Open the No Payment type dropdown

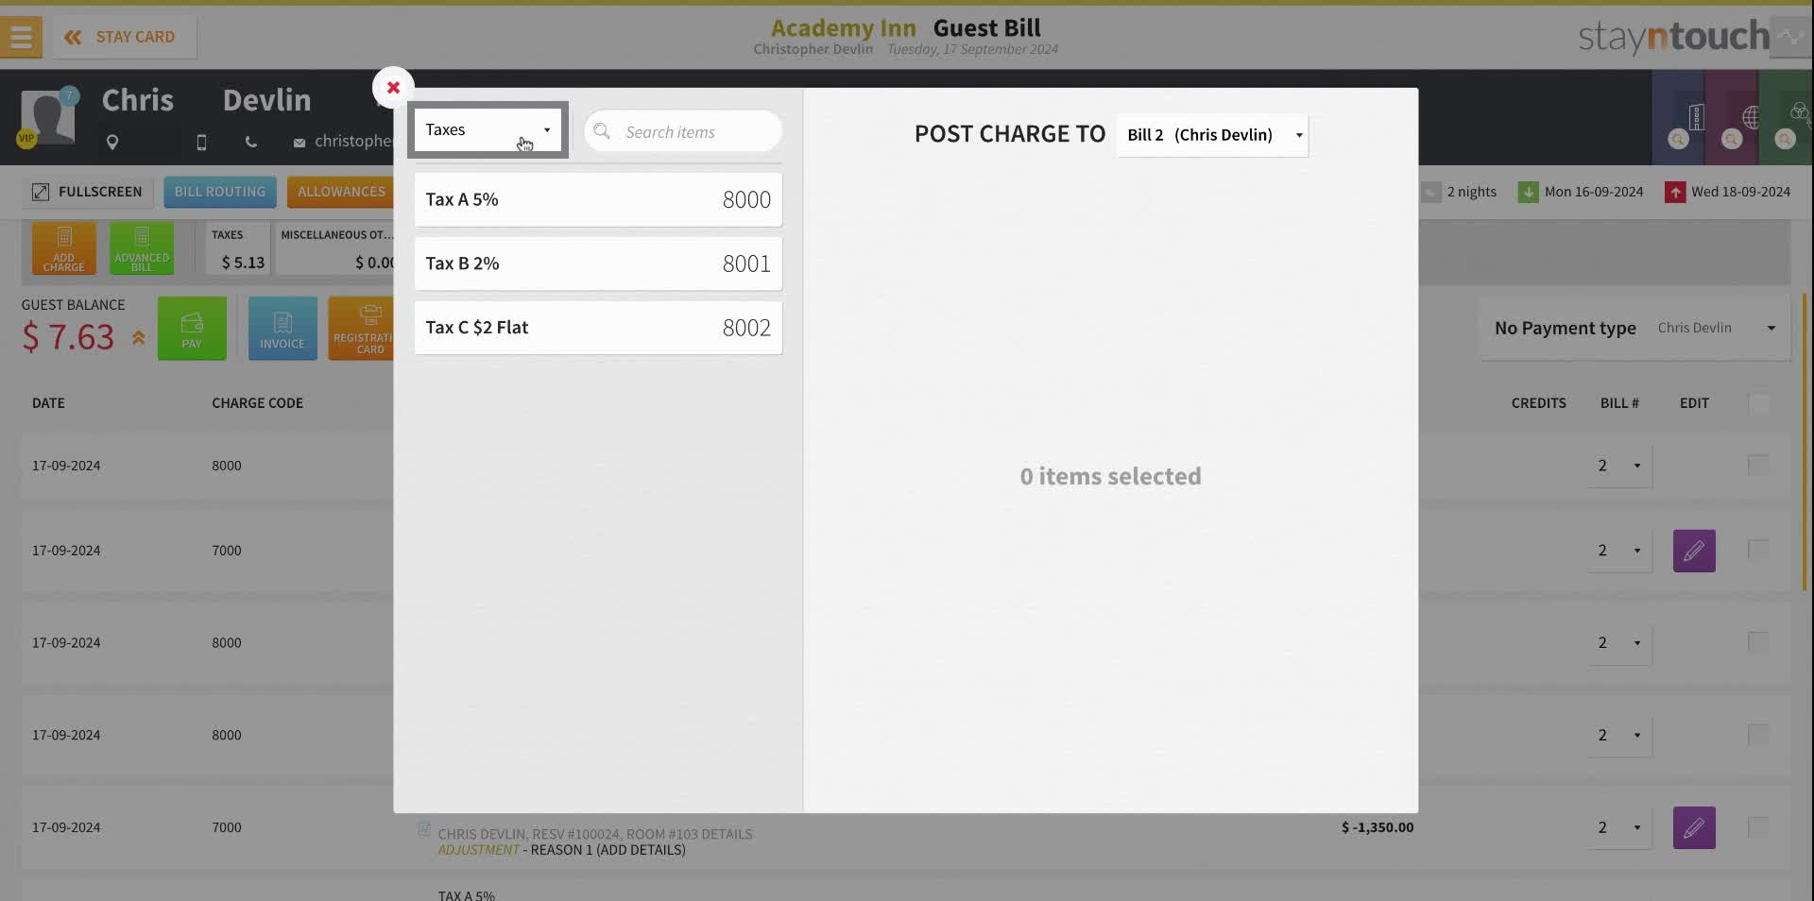(1634, 328)
